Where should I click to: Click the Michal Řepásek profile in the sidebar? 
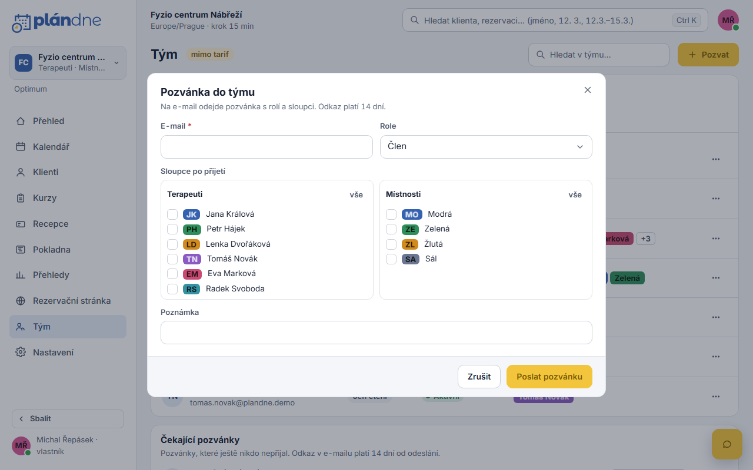[x=68, y=445]
